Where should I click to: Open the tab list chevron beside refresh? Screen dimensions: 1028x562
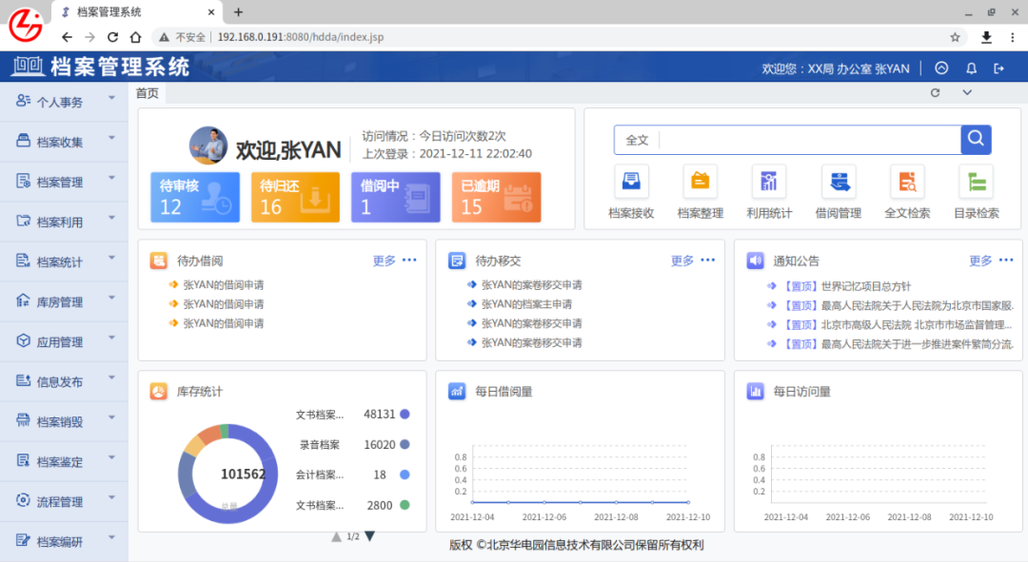tap(967, 93)
